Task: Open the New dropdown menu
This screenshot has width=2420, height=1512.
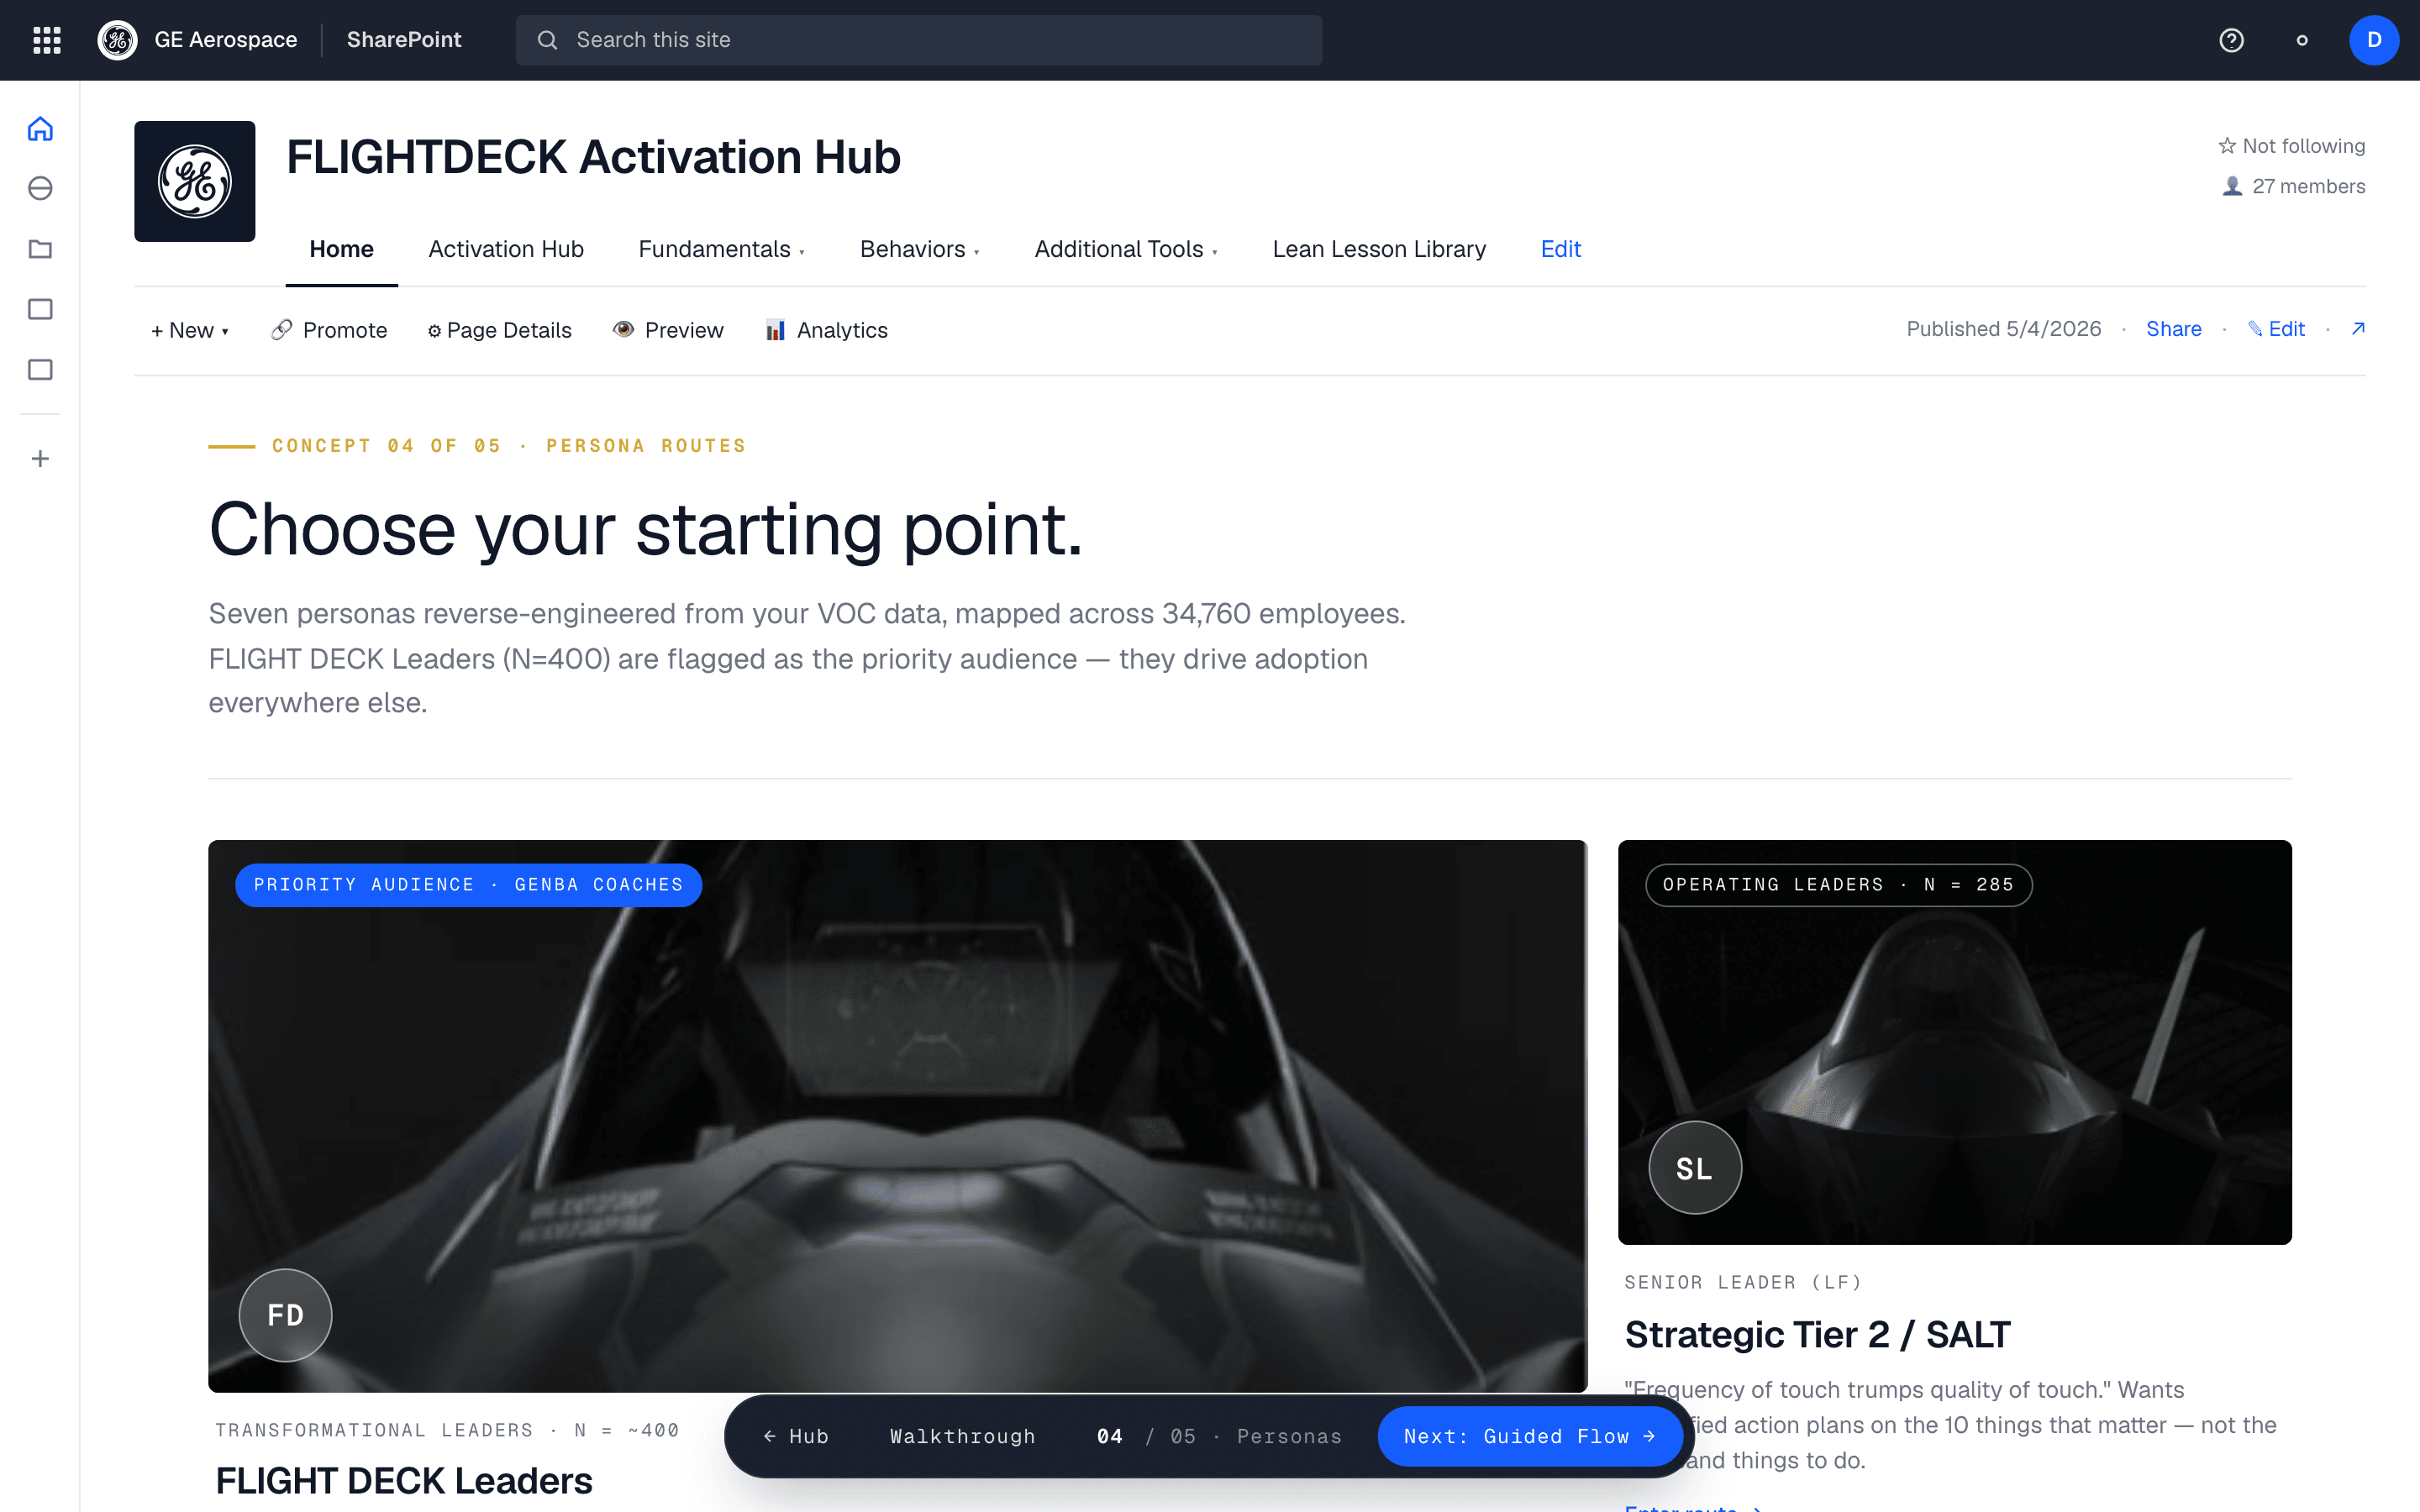Action: (190, 330)
